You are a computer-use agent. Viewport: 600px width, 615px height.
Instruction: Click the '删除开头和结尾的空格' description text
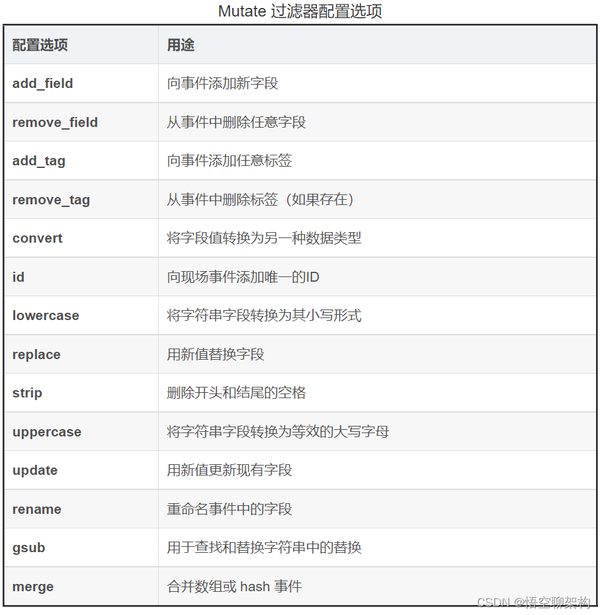click(236, 393)
